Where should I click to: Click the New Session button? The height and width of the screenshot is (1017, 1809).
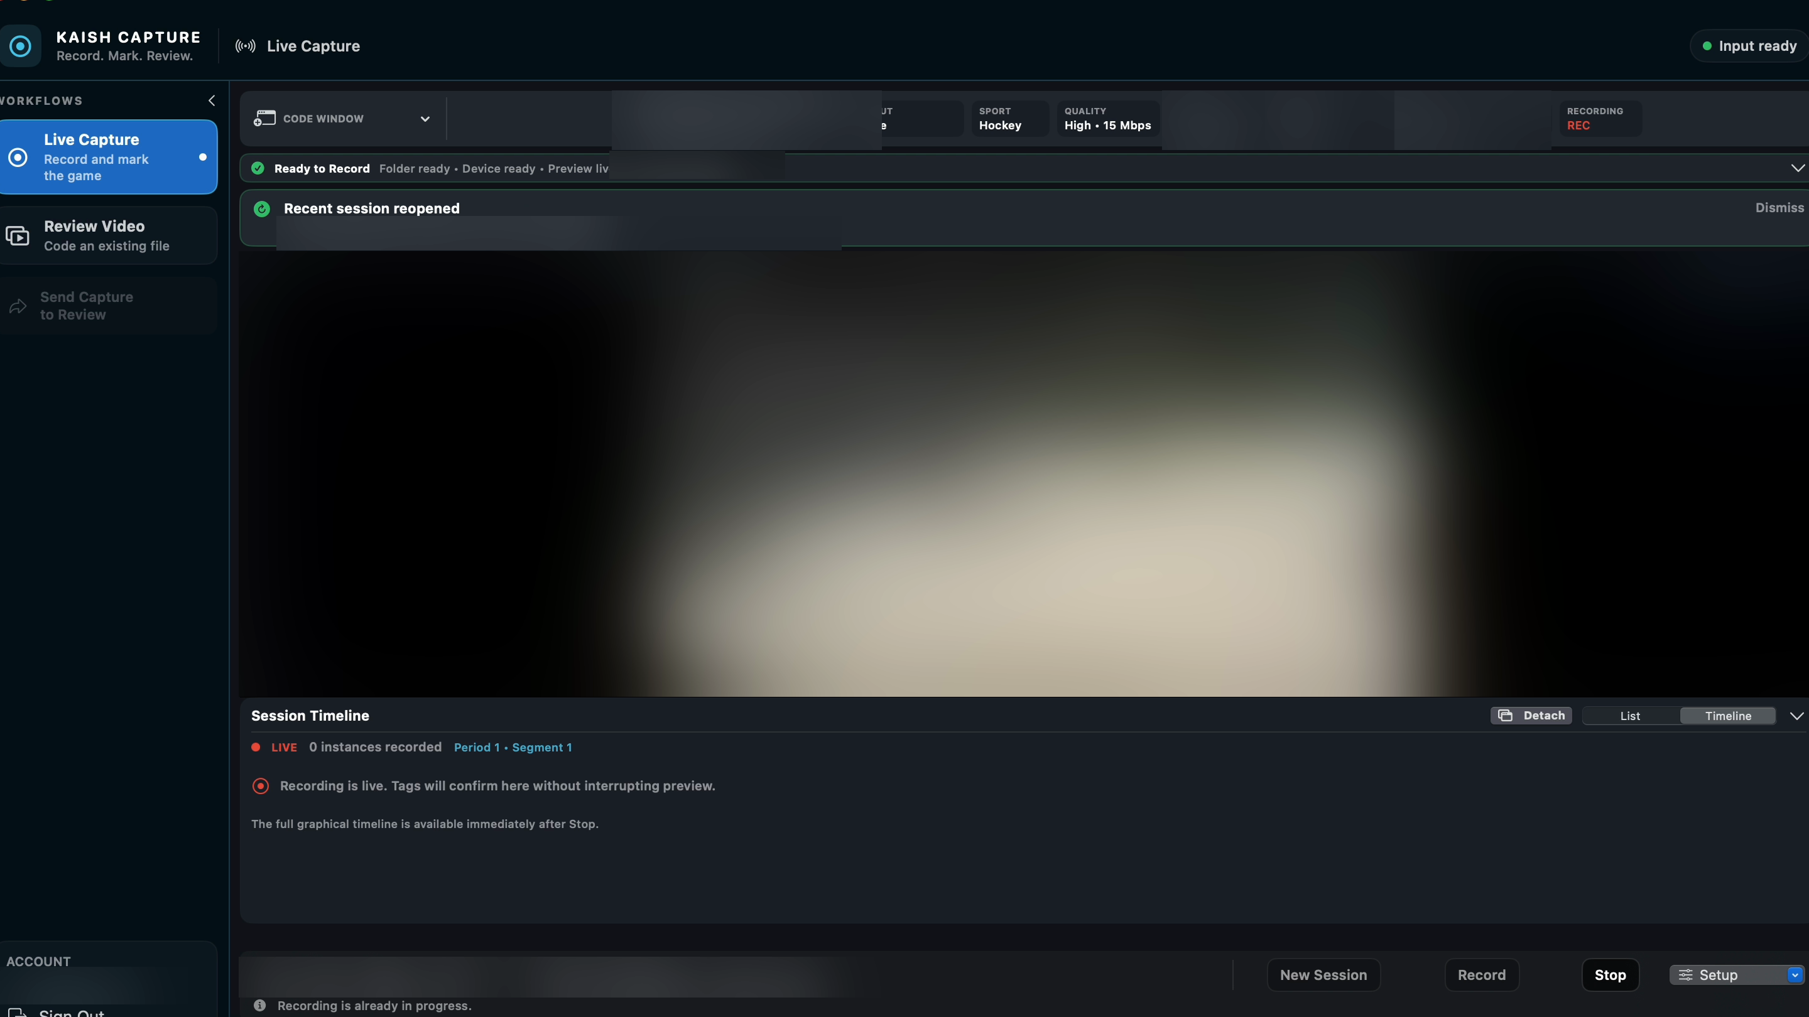[1323, 975]
